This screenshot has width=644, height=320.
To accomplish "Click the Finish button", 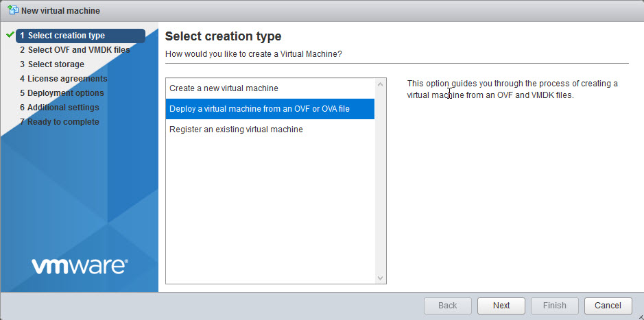I will coord(554,306).
